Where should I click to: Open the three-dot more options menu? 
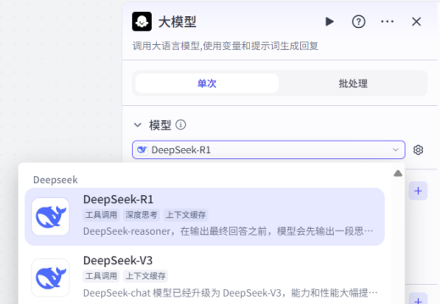(x=387, y=21)
